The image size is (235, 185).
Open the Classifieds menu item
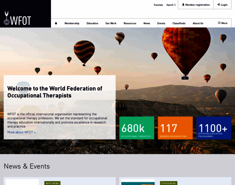coord(179,23)
